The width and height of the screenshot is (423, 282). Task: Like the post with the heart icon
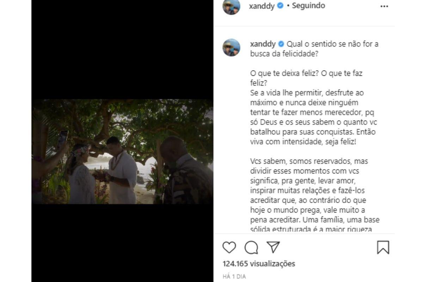(229, 247)
